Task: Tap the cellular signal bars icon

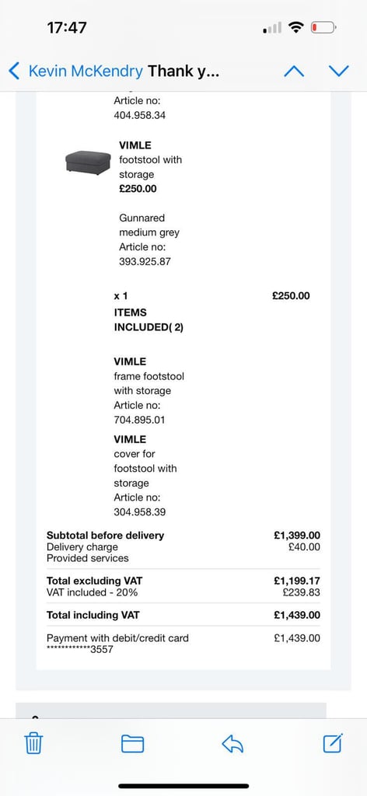Action: tap(272, 28)
